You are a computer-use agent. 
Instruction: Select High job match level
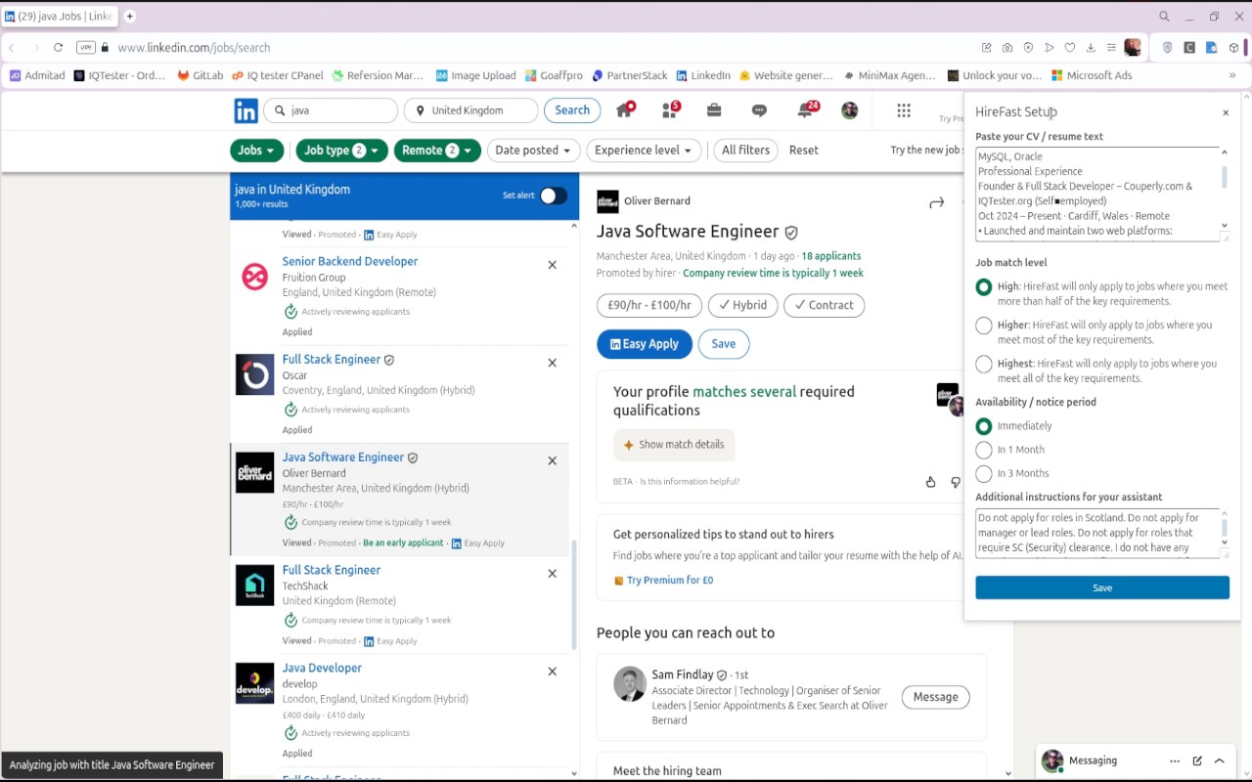(984, 287)
